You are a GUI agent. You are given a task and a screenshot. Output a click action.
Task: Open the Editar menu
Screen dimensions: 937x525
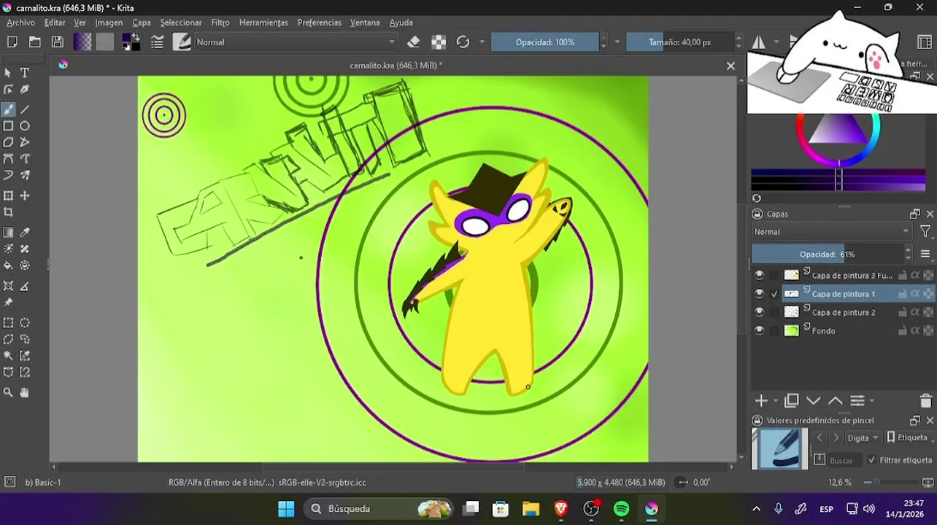[55, 23]
